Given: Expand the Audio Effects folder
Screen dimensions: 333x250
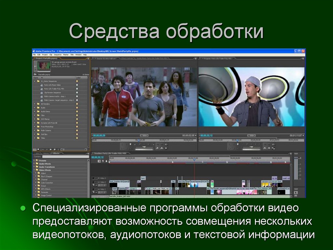Looking at the screenshot, I should [x=34, y=164].
